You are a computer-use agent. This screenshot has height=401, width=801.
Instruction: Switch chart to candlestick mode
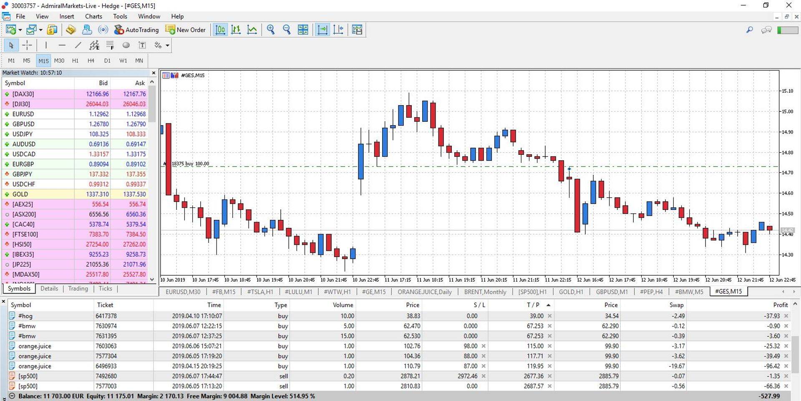[236, 30]
